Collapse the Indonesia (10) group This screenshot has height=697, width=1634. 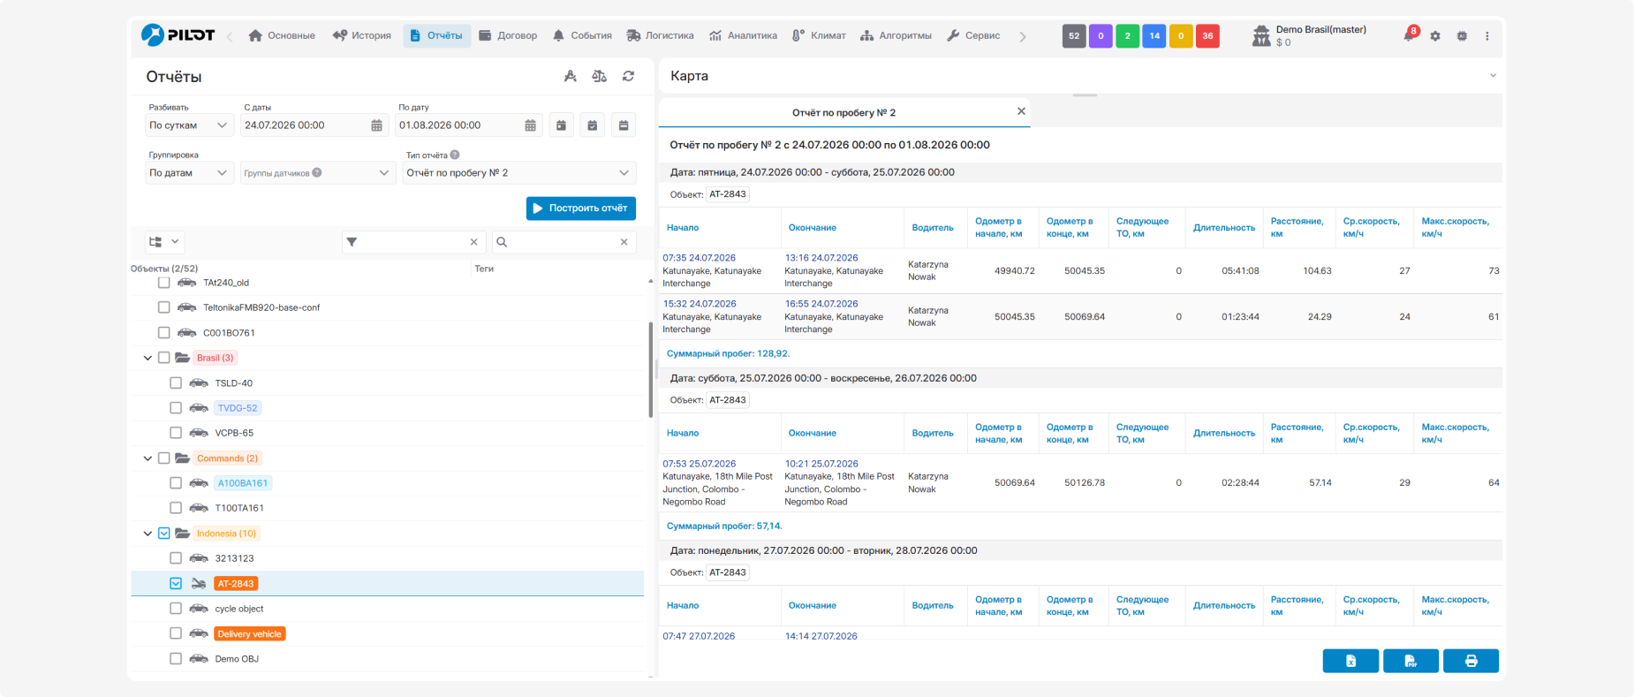point(148,534)
